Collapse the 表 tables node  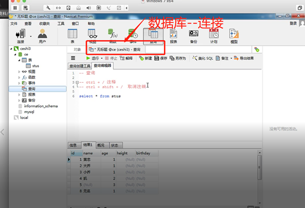(x=19, y=60)
